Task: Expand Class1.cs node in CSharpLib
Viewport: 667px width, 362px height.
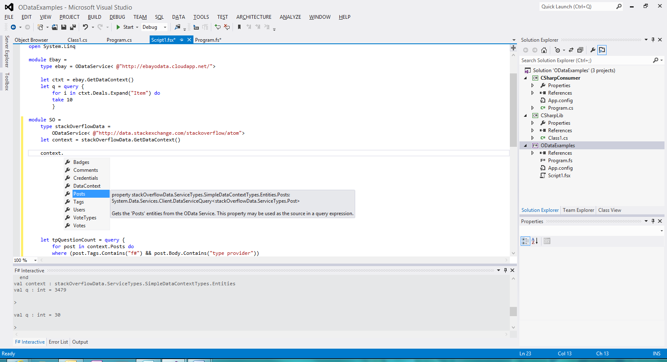Action: pos(532,138)
